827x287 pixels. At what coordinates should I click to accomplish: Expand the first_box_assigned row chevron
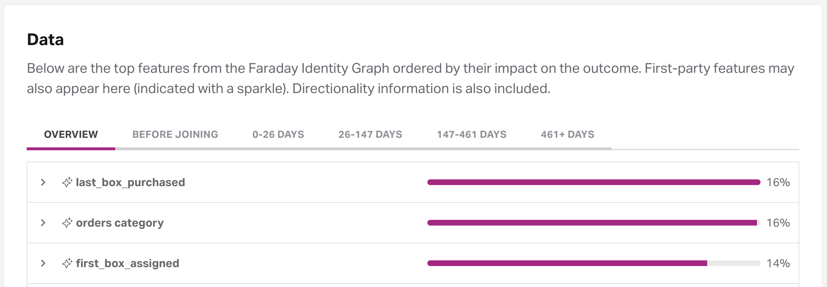click(x=43, y=263)
